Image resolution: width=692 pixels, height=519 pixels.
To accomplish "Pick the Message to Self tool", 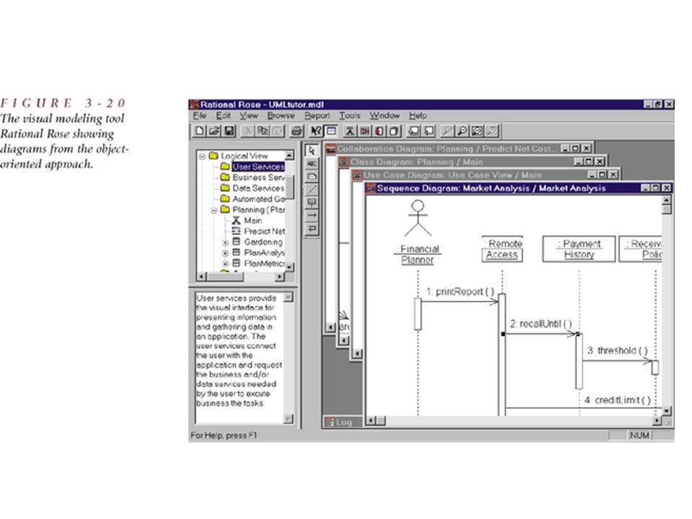I will pos(311,229).
